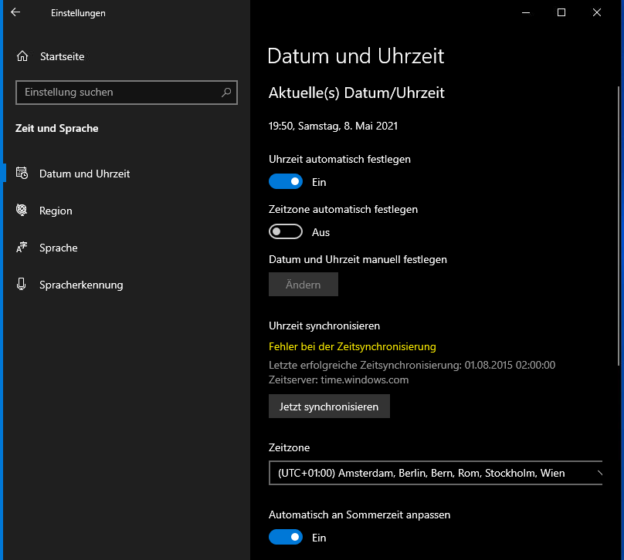Image resolution: width=624 pixels, height=560 pixels.
Task: Open the Zeitzone dropdown list
Action: (436, 473)
